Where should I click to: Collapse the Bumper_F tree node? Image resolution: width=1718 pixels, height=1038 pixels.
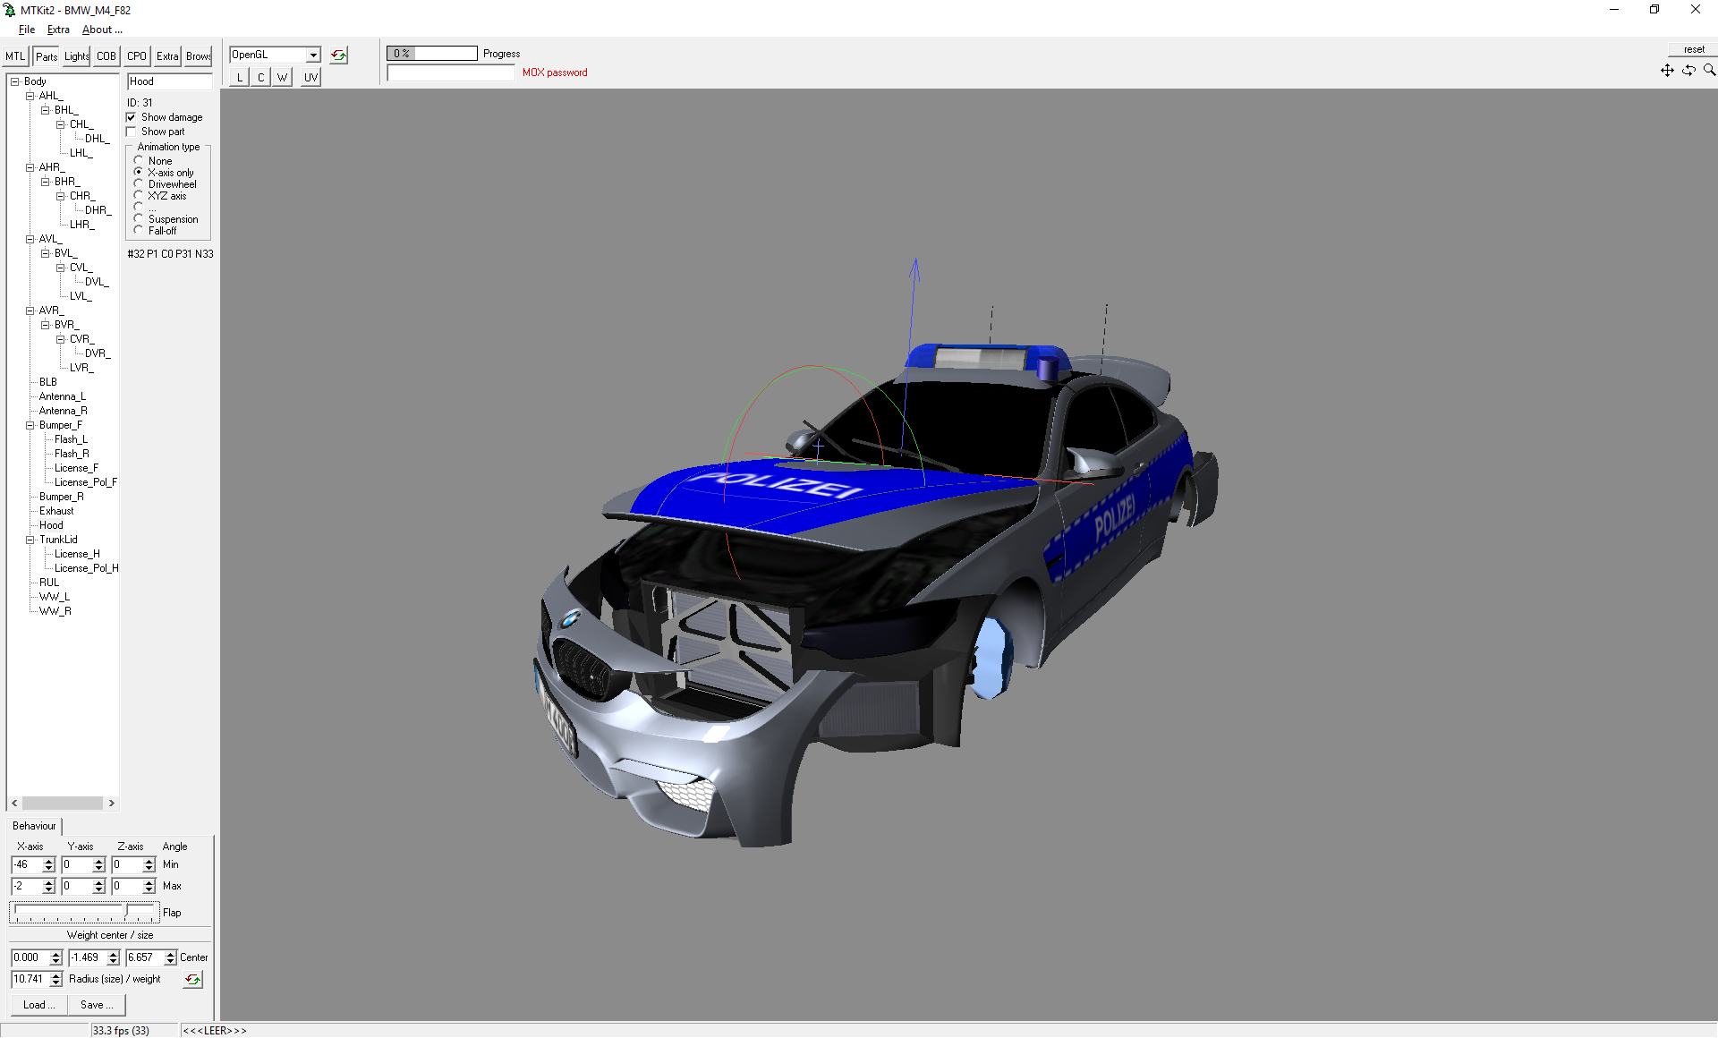pyautogui.click(x=30, y=425)
